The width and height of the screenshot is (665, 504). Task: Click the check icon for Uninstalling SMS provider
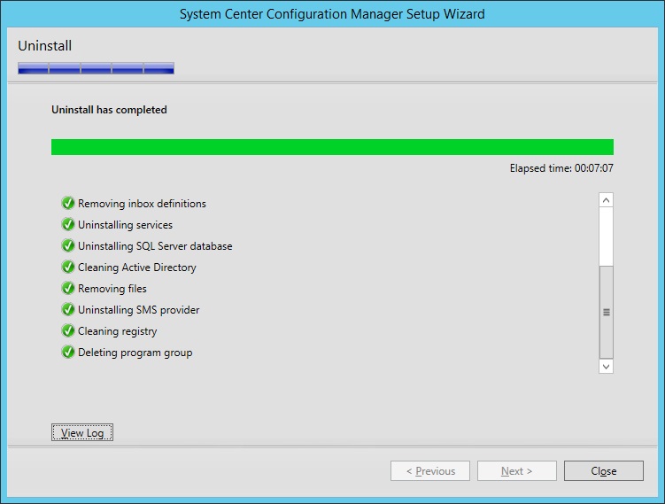coord(68,310)
